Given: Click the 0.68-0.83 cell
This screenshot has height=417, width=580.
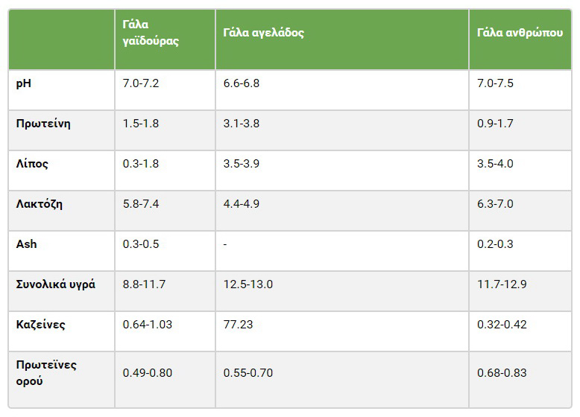Looking at the screenshot, I should point(502,373).
